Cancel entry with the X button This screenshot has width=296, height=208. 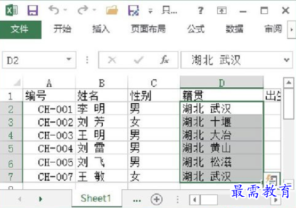(112, 60)
